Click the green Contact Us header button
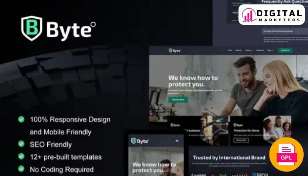Screen dimensions: 308x176 (285, 50)
